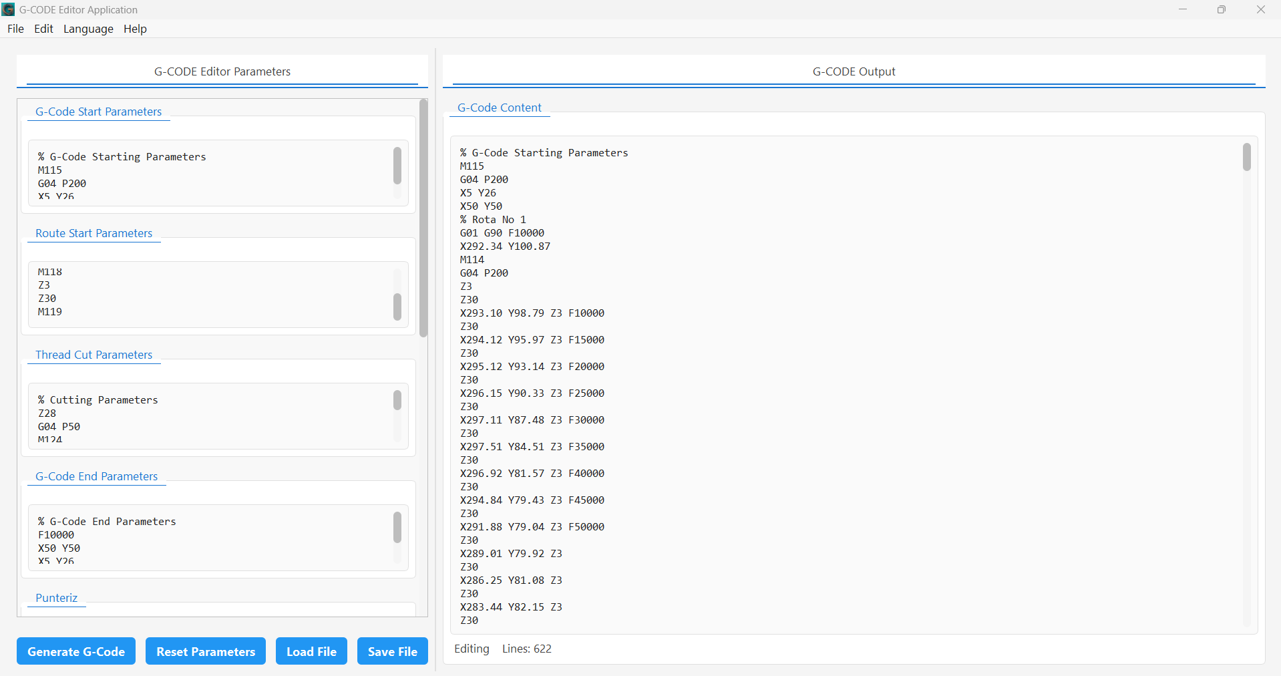
Task: Open the Help menu
Action: click(x=135, y=29)
